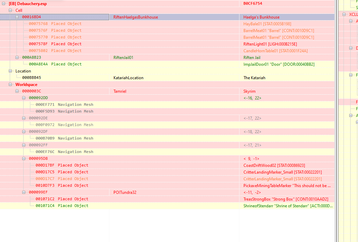
Task: Collapse the 000099EF POITundra32 node
Action: pos(24,192)
